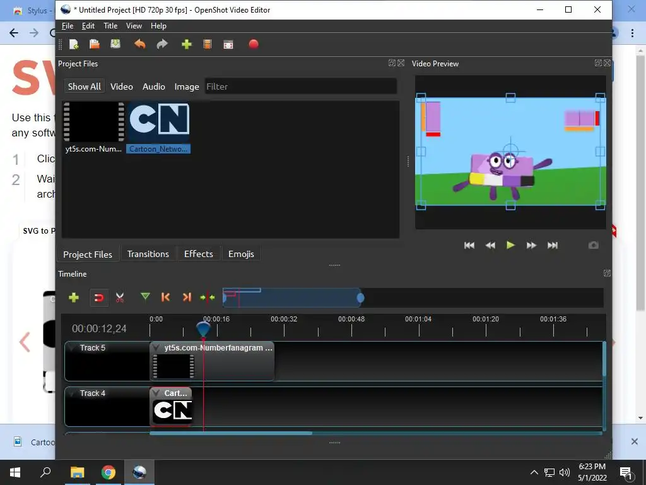Close the Video Preview panel
Viewport: 646px width, 485px height.
point(608,63)
